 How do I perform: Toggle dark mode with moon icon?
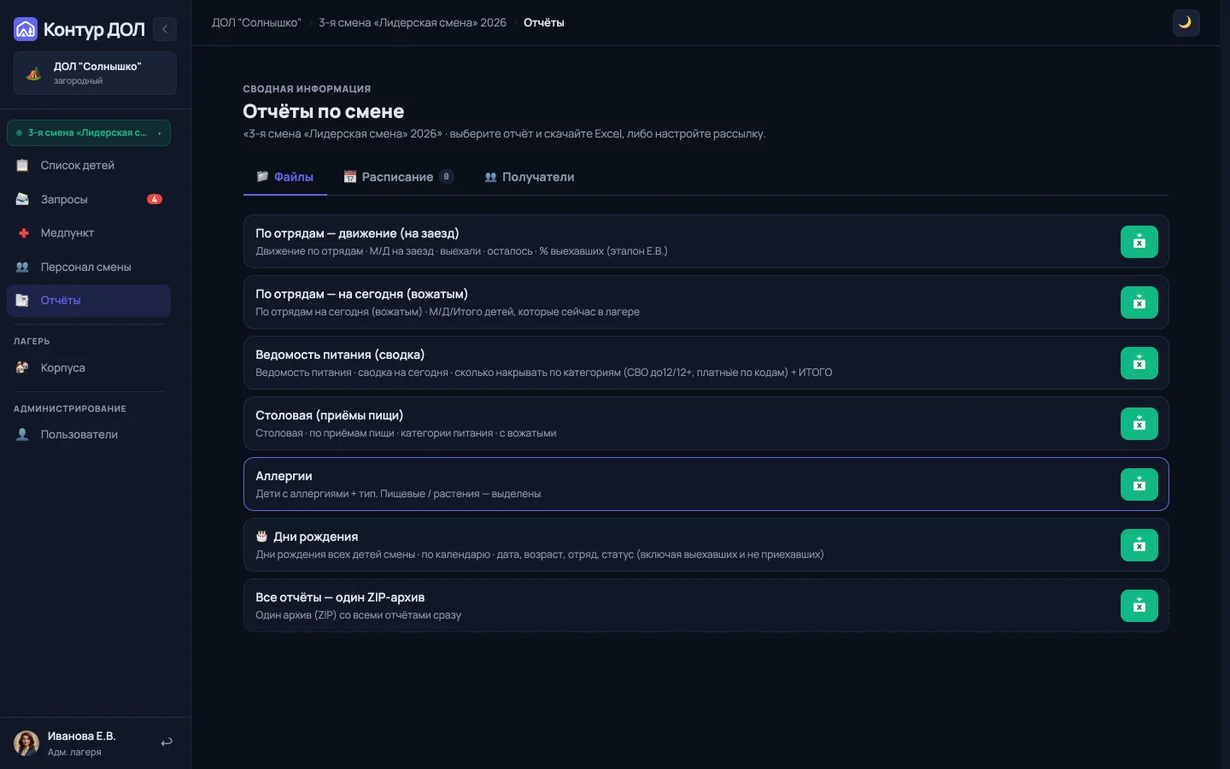click(1186, 23)
